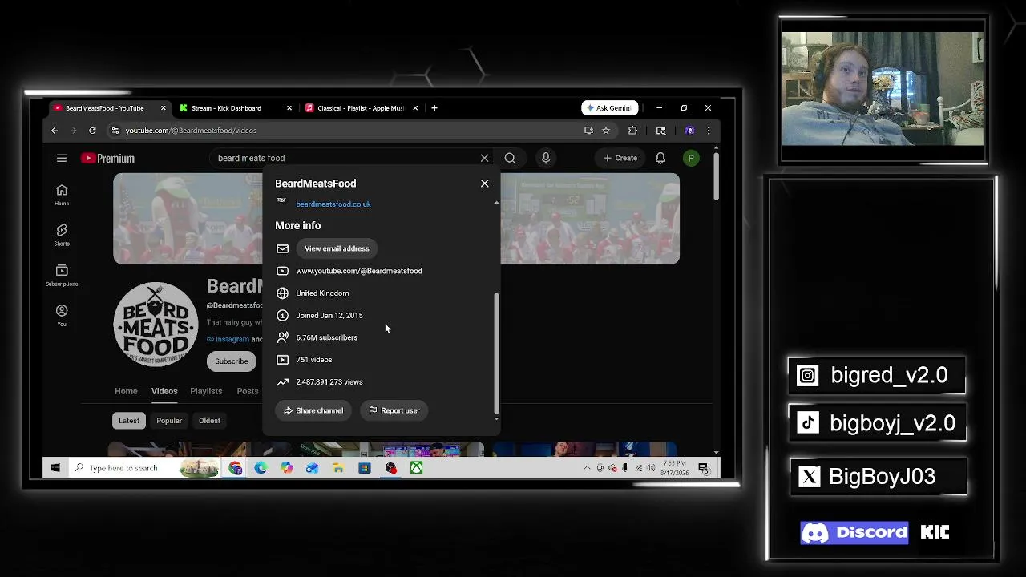Open the browser Extensions puzzle icon

(x=632, y=131)
